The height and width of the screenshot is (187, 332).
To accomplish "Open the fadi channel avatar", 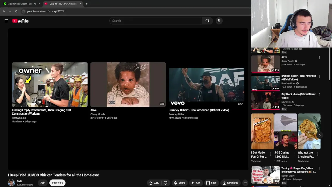I will [x=11, y=183].
